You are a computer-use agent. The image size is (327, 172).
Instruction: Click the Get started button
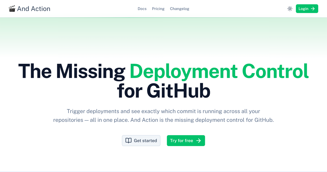point(141,141)
